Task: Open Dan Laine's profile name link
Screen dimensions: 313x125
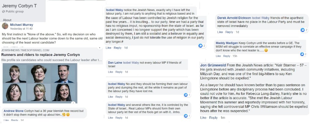Action: (x=115, y=62)
